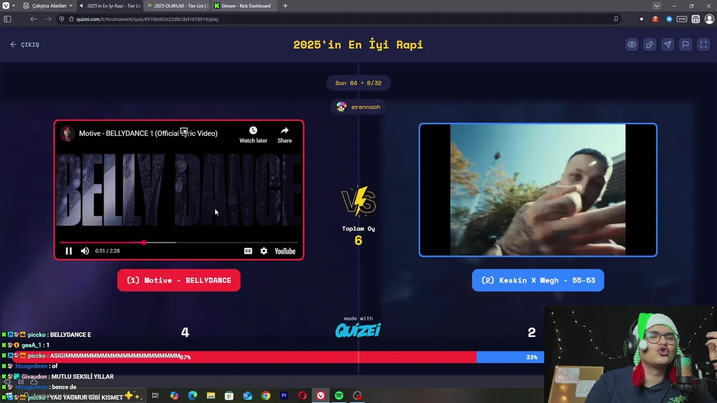Expand the tab list dropdown arrow
717x403 pixels.
[x=657, y=6]
